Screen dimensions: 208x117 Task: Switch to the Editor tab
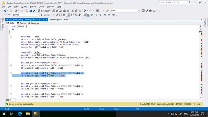tap(11, 23)
